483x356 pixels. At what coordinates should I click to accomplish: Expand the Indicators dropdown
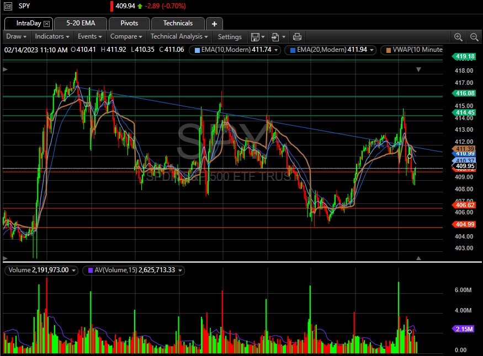[x=52, y=37]
